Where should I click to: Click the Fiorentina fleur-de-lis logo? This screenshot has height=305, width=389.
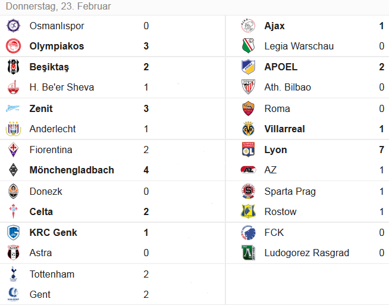coord(13,150)
